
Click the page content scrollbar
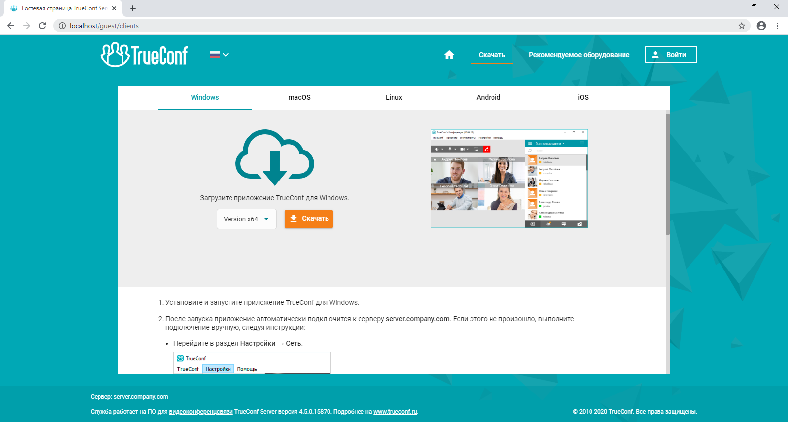668,174
